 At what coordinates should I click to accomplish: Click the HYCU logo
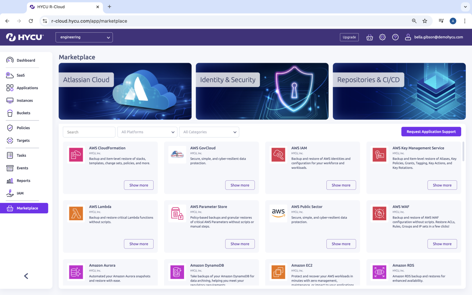coord(25,37)
